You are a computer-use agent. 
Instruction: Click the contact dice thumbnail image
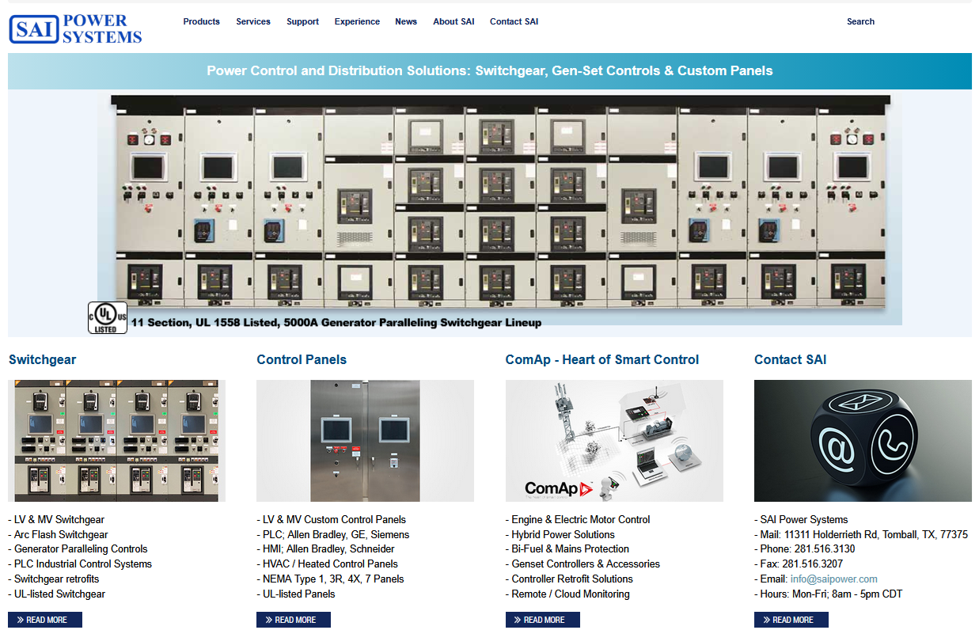(x=863, y=441)
